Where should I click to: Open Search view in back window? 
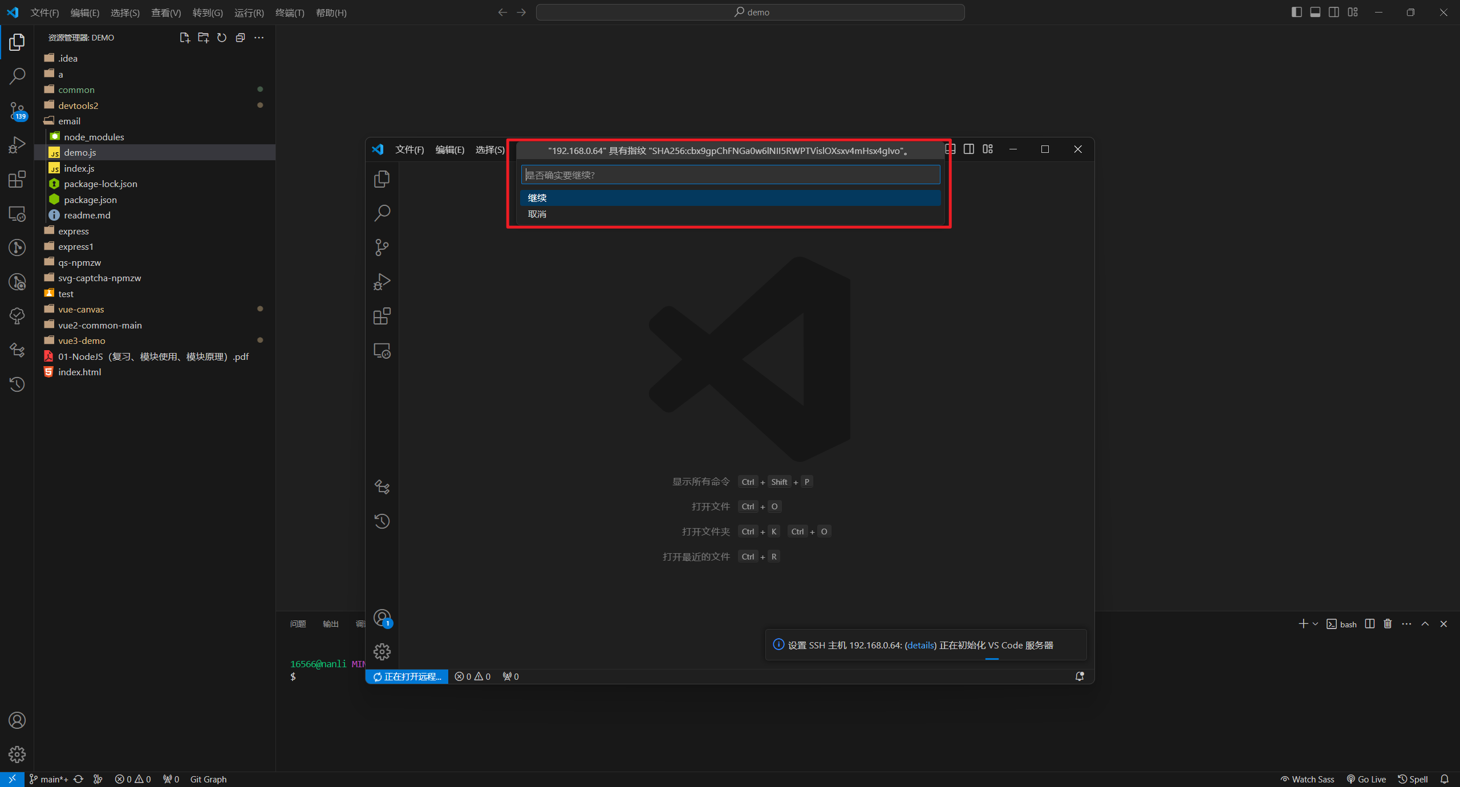[x=17, y=76]
